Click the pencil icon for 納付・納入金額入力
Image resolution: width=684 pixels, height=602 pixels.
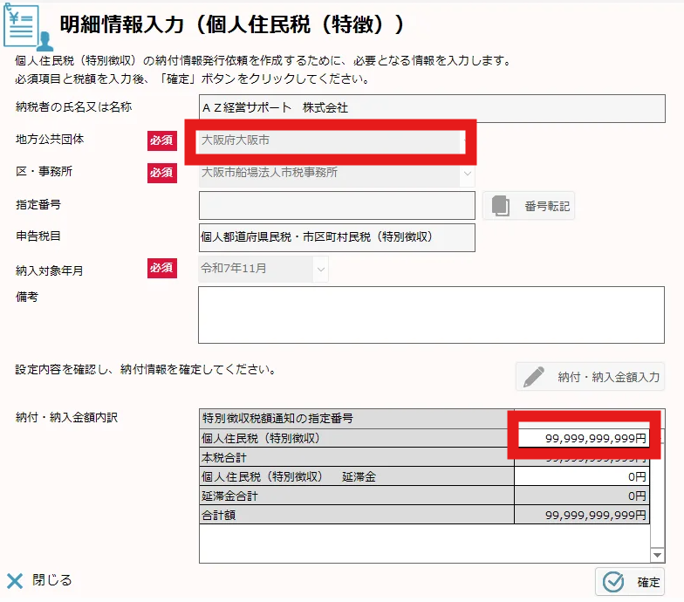pos(534,377)
